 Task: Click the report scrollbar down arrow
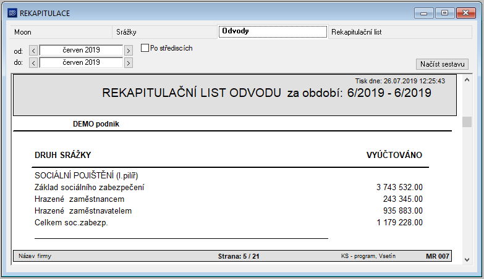point(467,260)
